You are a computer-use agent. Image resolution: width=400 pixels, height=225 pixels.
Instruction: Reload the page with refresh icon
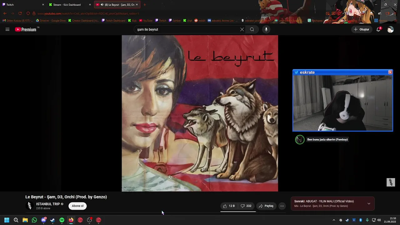click(x=20, y=13)
